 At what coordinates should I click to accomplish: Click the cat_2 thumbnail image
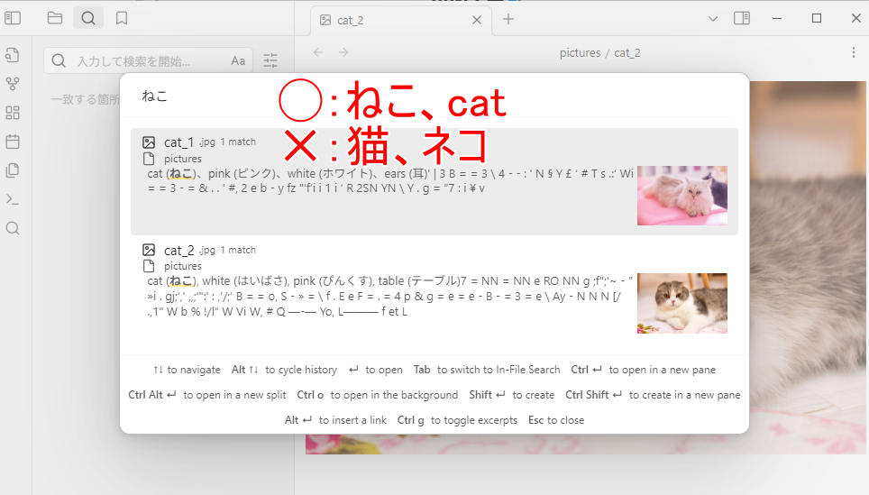click(681, 303)
